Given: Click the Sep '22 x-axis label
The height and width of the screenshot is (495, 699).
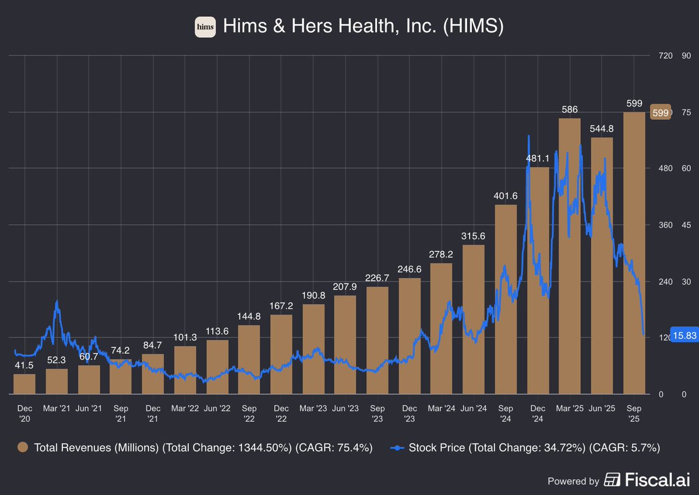Looking at the screenshot, I should (249, 413).
